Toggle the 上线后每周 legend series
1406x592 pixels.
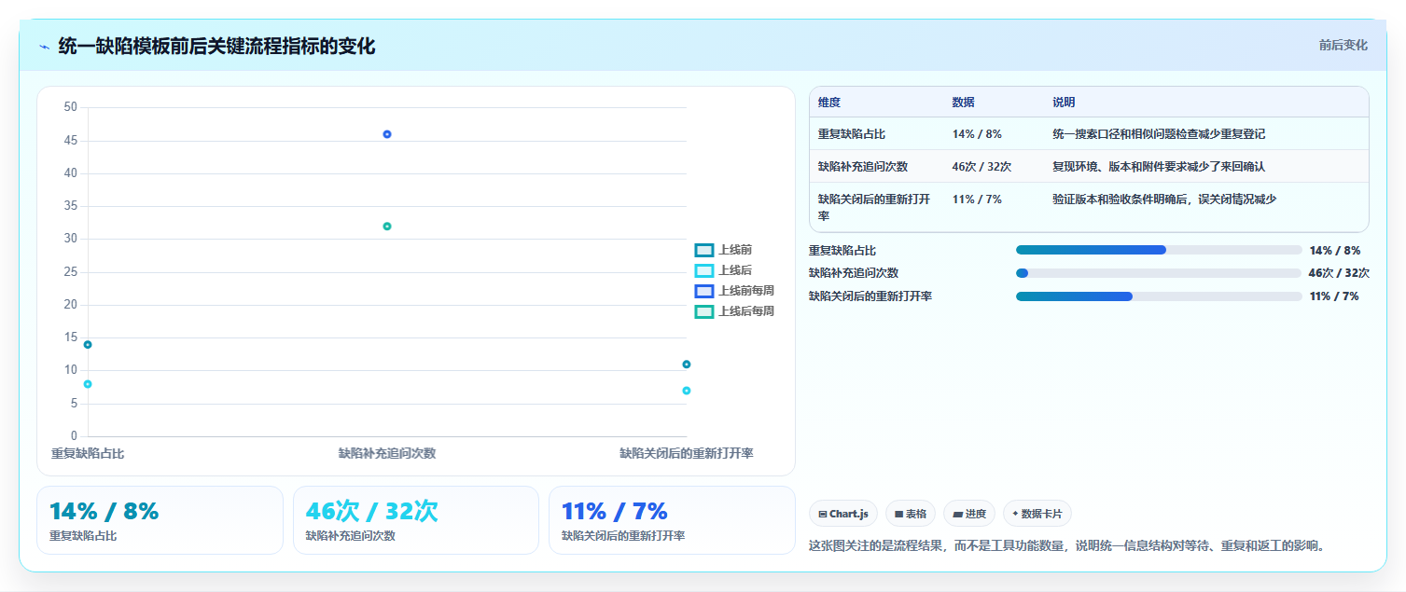pyautogui.click(x=734, y=311)
